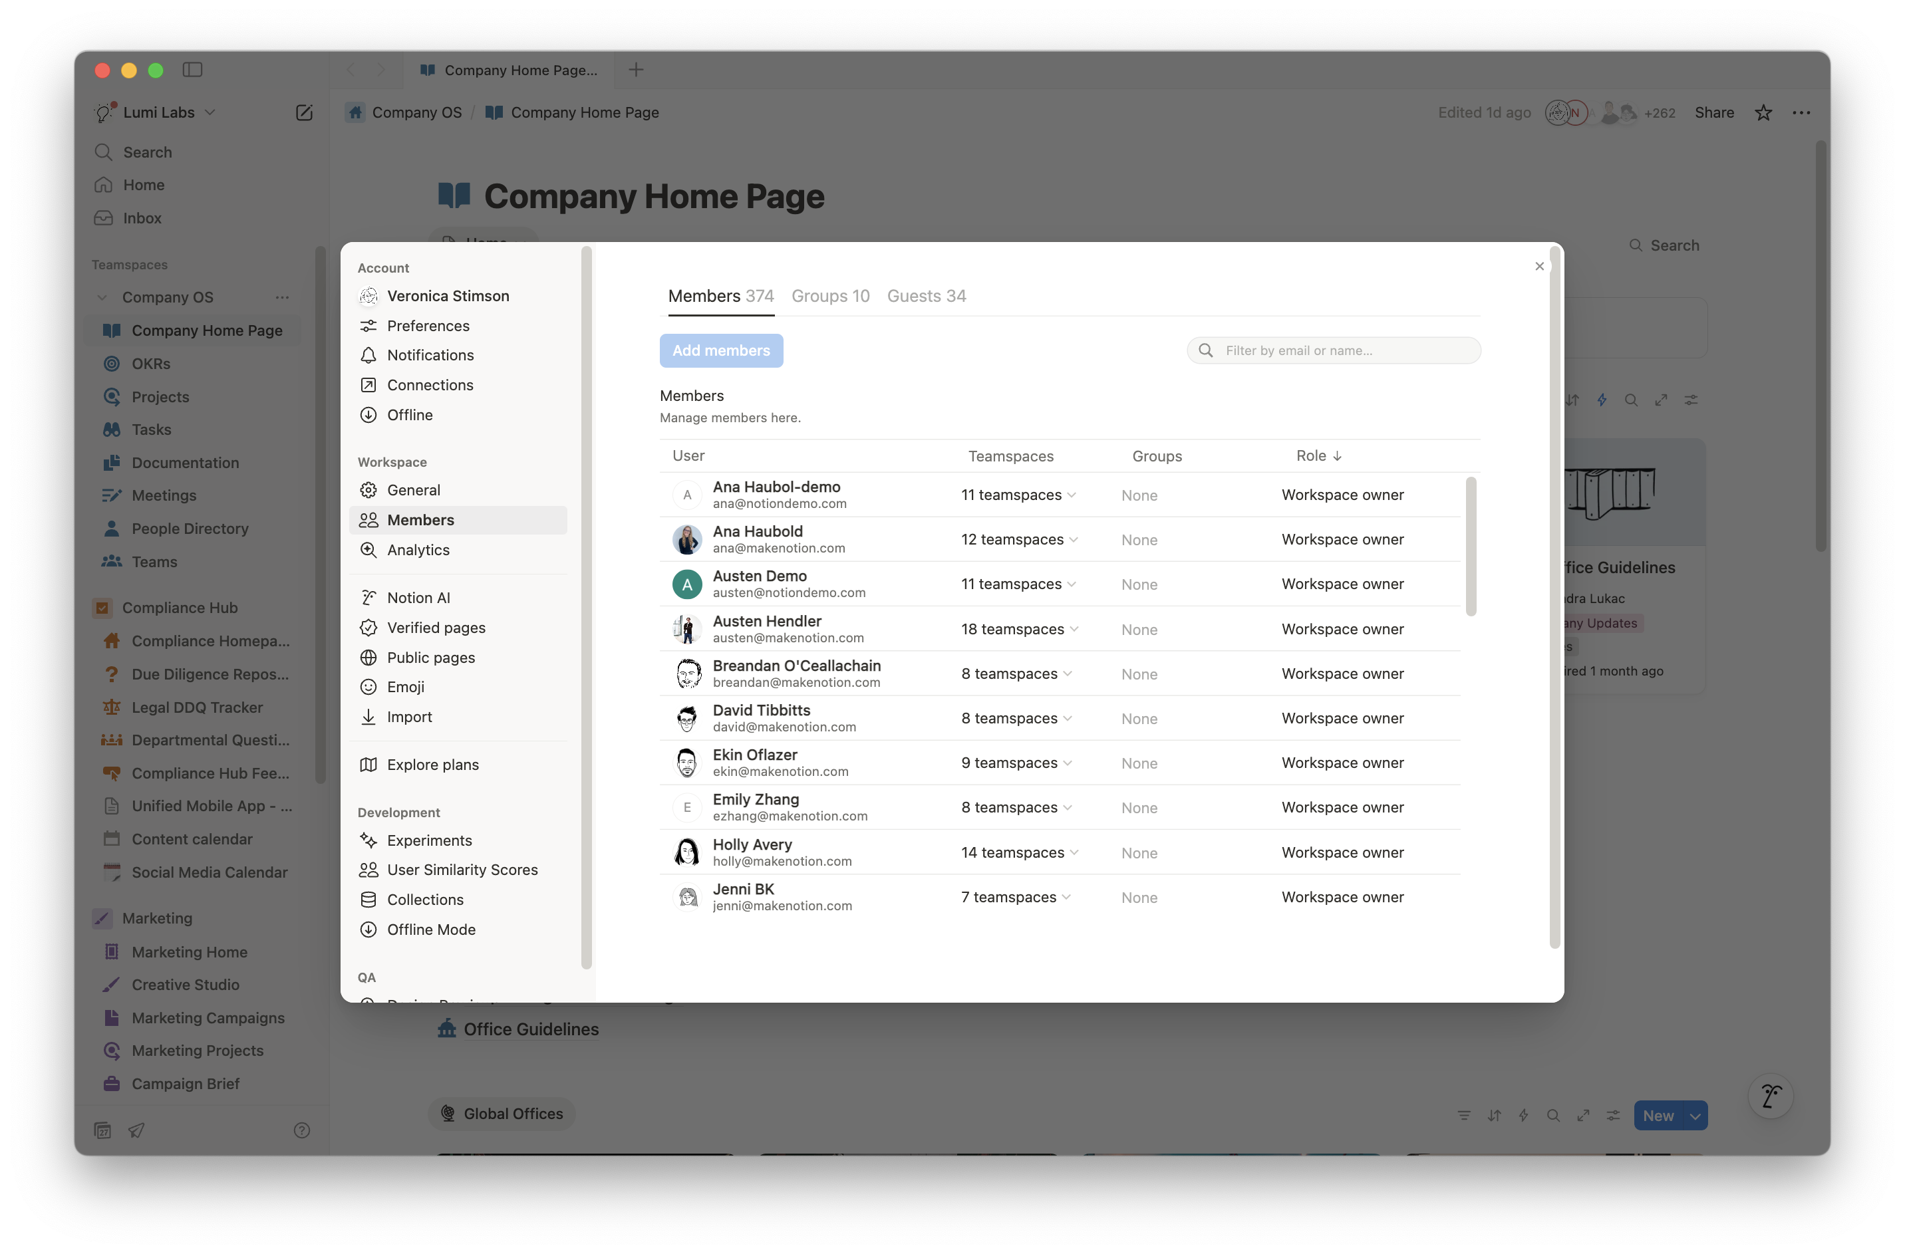
Task: Click the blue automations lightning bolt icon
Action: (1602, 400)
